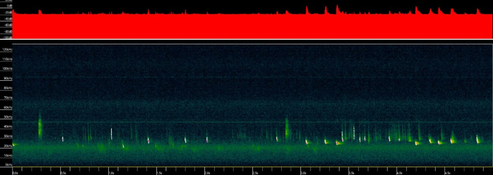Click the -100dB label on the amplitude scale

point(8,37)
